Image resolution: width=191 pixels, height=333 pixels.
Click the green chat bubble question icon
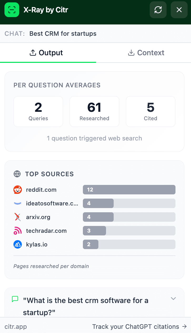15,299
